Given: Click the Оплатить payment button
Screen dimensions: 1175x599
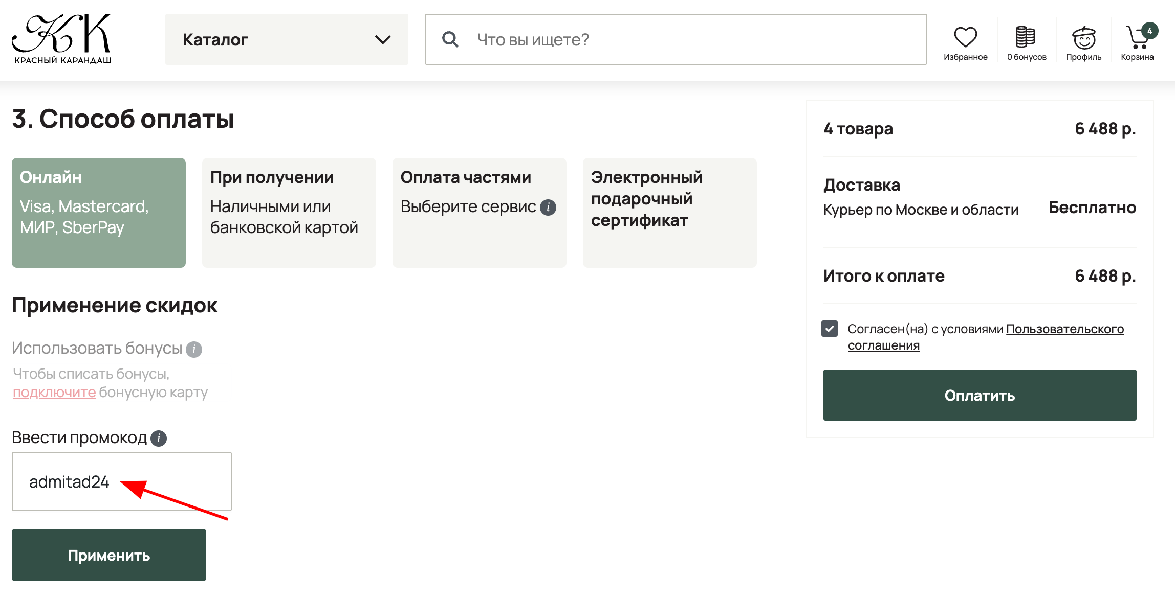Looking at the screenshot, I should pos(979,395).
